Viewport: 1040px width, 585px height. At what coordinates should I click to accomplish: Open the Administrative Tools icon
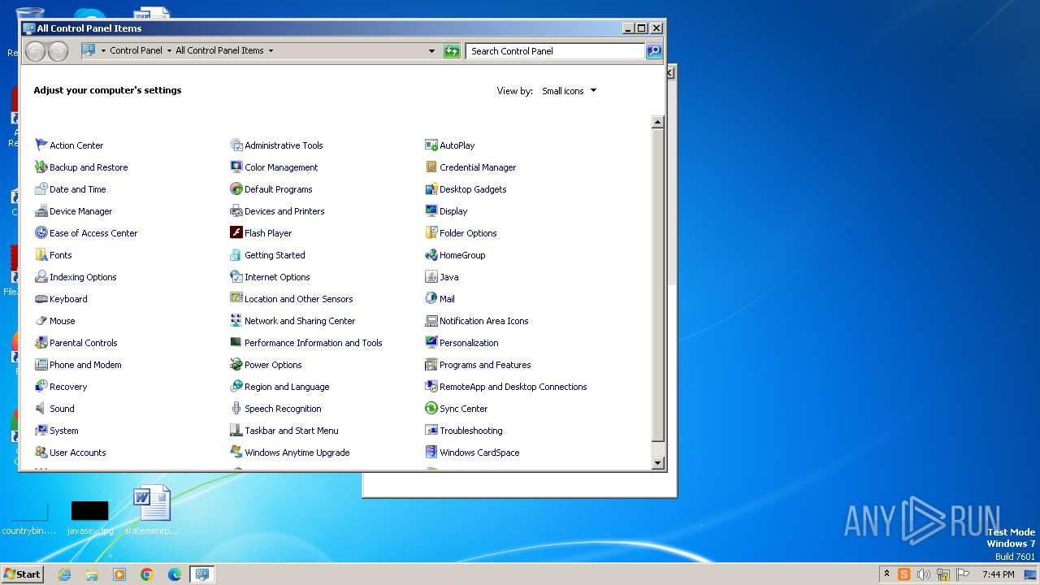click(x=236, y=145)
